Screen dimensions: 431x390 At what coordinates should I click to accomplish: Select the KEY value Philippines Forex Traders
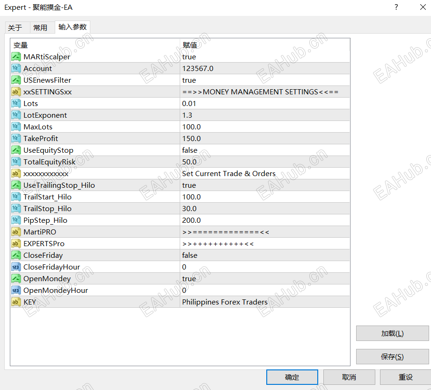(x=225, y=302)
